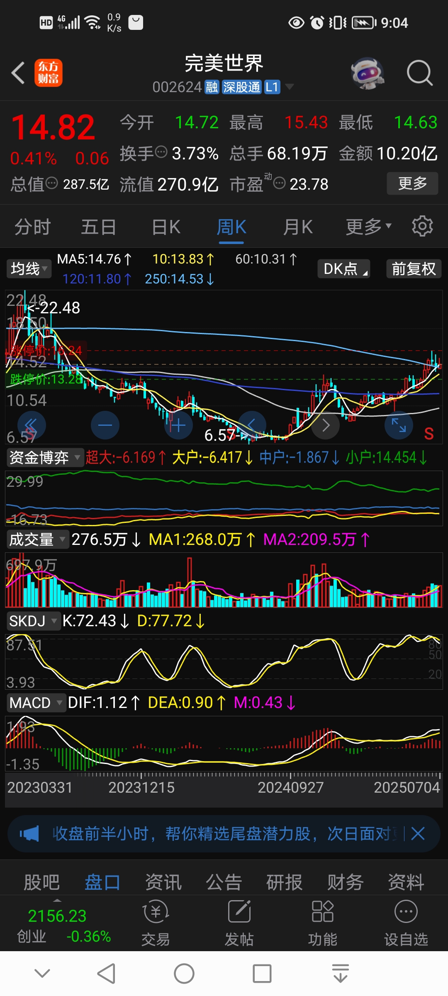Viewport: 448px width, 996px height.
Task: Open 股吧 tab
Action: click(41, 882)
